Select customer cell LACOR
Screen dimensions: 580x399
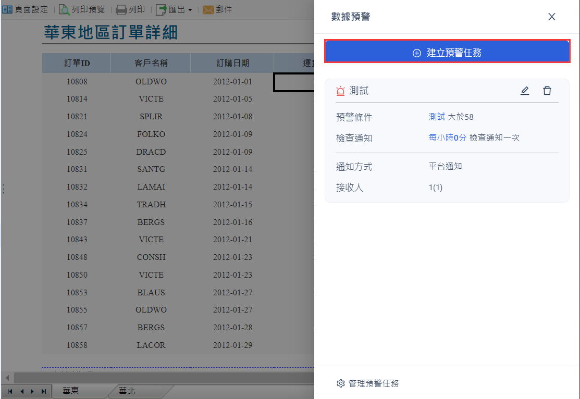(x=151, y=345)
